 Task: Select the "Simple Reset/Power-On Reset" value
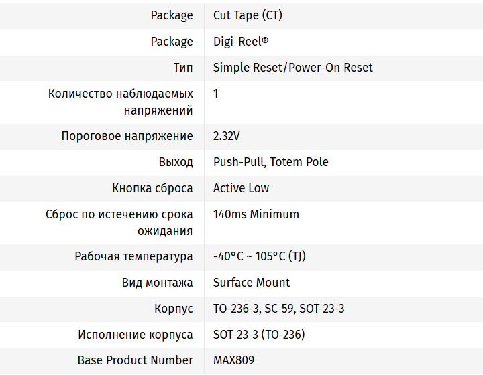(x=292, y=68)
